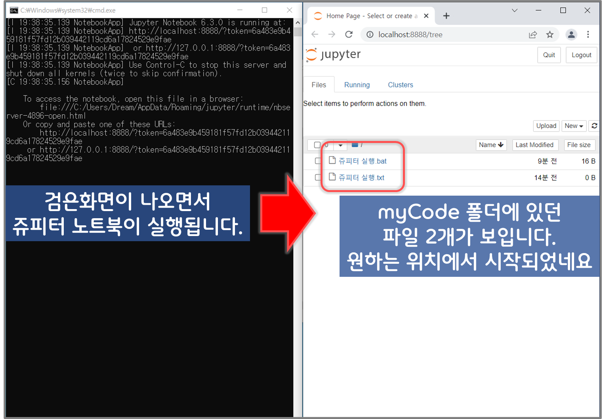Click the cmd window vertical scrollbar thumb
The width and height of the screenshot is (605, 419).
click(298, 32)
